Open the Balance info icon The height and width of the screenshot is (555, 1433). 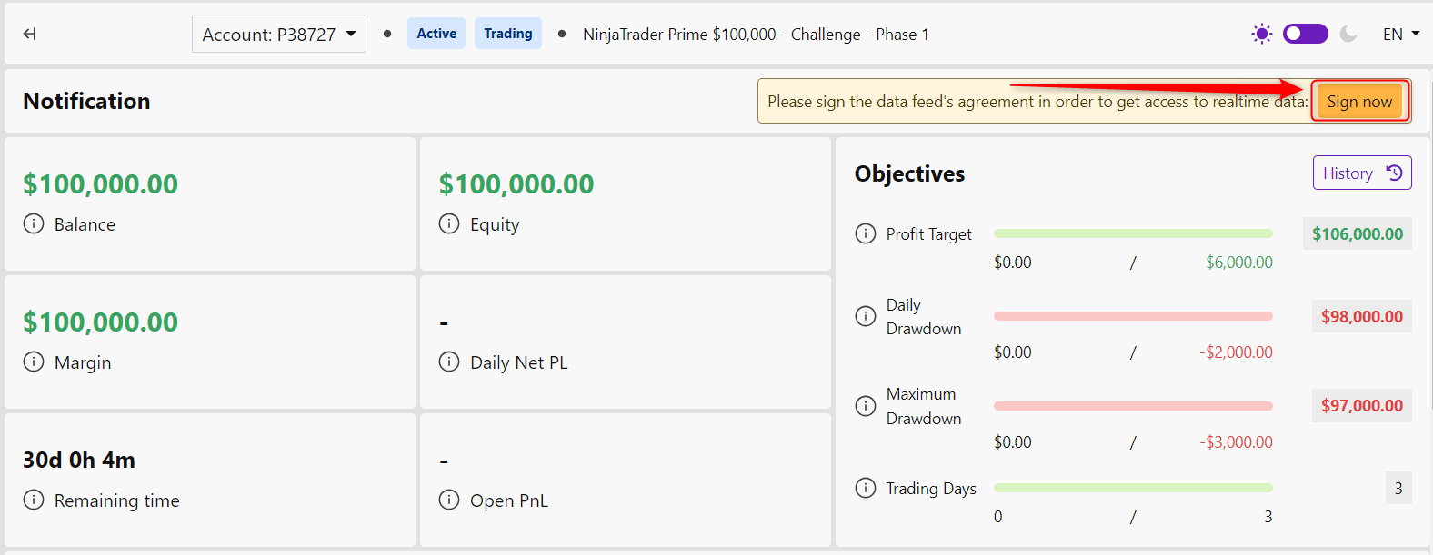click(x=34, y=223)
